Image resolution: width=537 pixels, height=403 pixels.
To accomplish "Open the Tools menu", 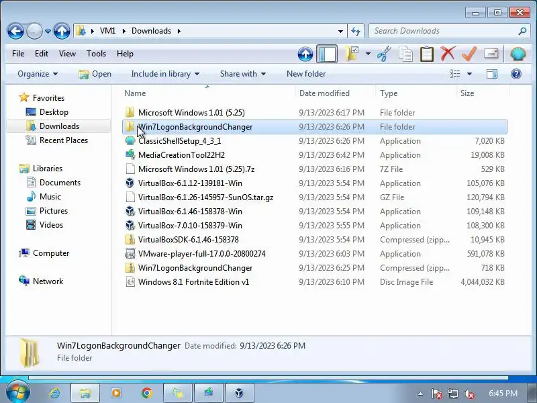I will 96,54.
